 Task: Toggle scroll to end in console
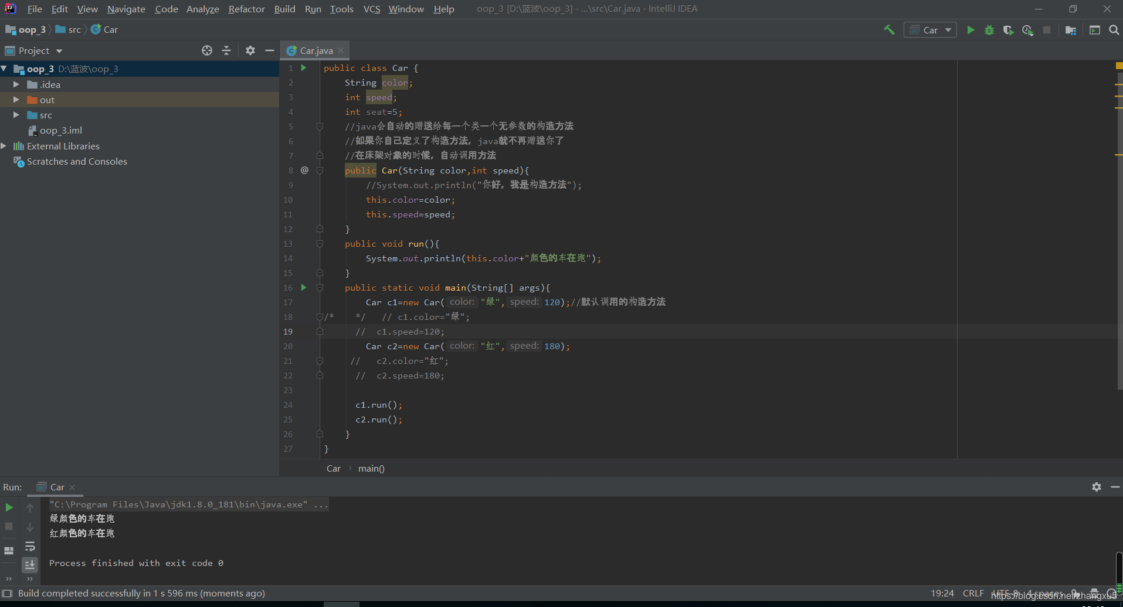click(30, 565)
